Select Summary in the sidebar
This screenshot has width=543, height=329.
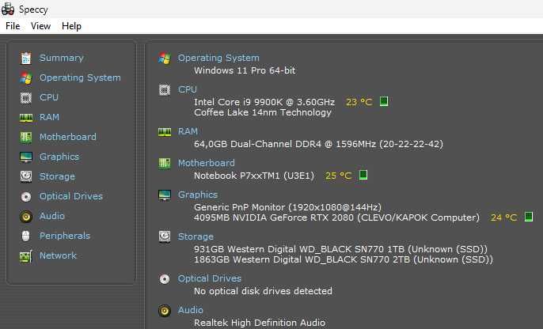(x=61, y=58)
